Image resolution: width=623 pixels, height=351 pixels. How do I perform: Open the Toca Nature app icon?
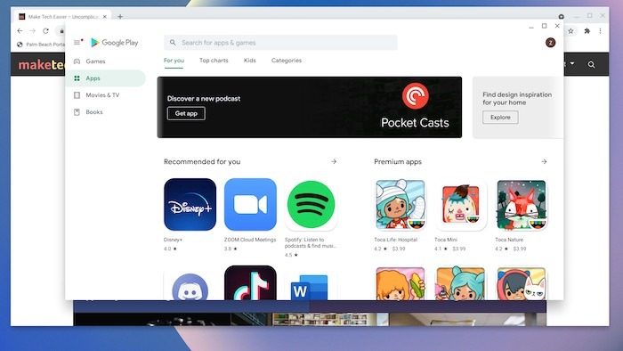point(522,204)
